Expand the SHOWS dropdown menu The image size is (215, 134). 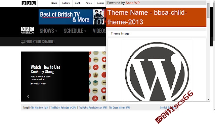(48, 31)
